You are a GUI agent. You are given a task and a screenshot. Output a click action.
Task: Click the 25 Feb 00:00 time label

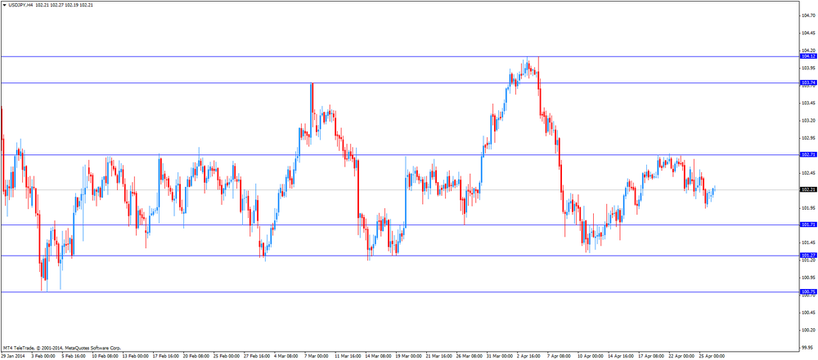pos(226,357)
